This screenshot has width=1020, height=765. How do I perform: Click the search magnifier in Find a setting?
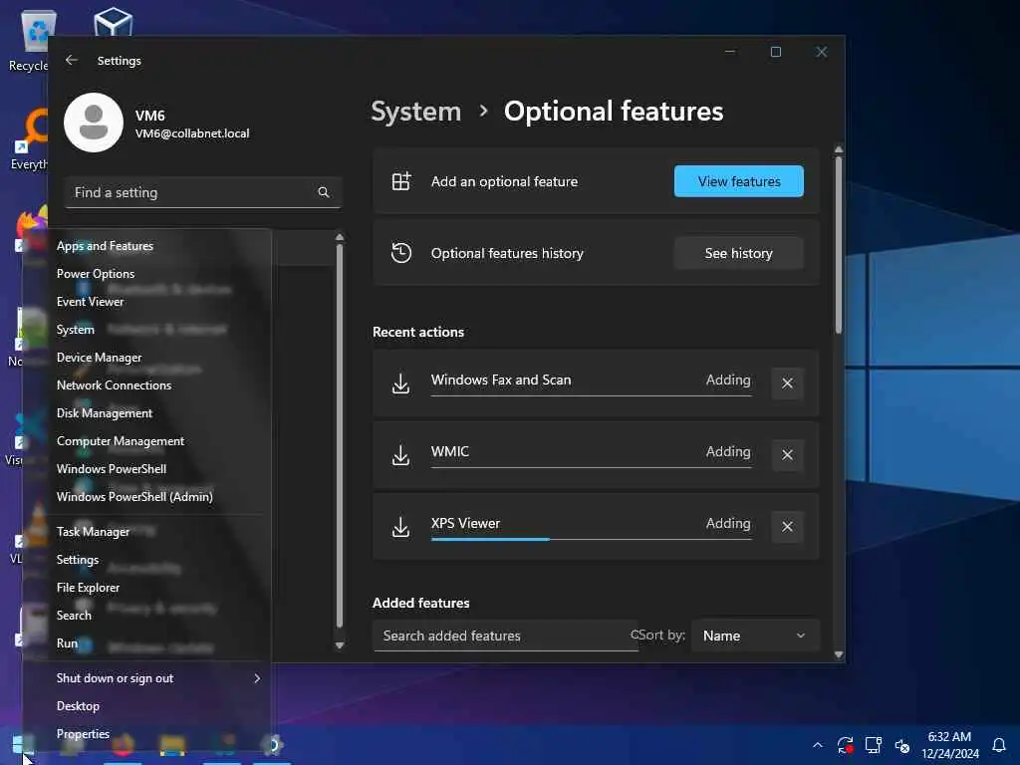[x=324, y=192]
